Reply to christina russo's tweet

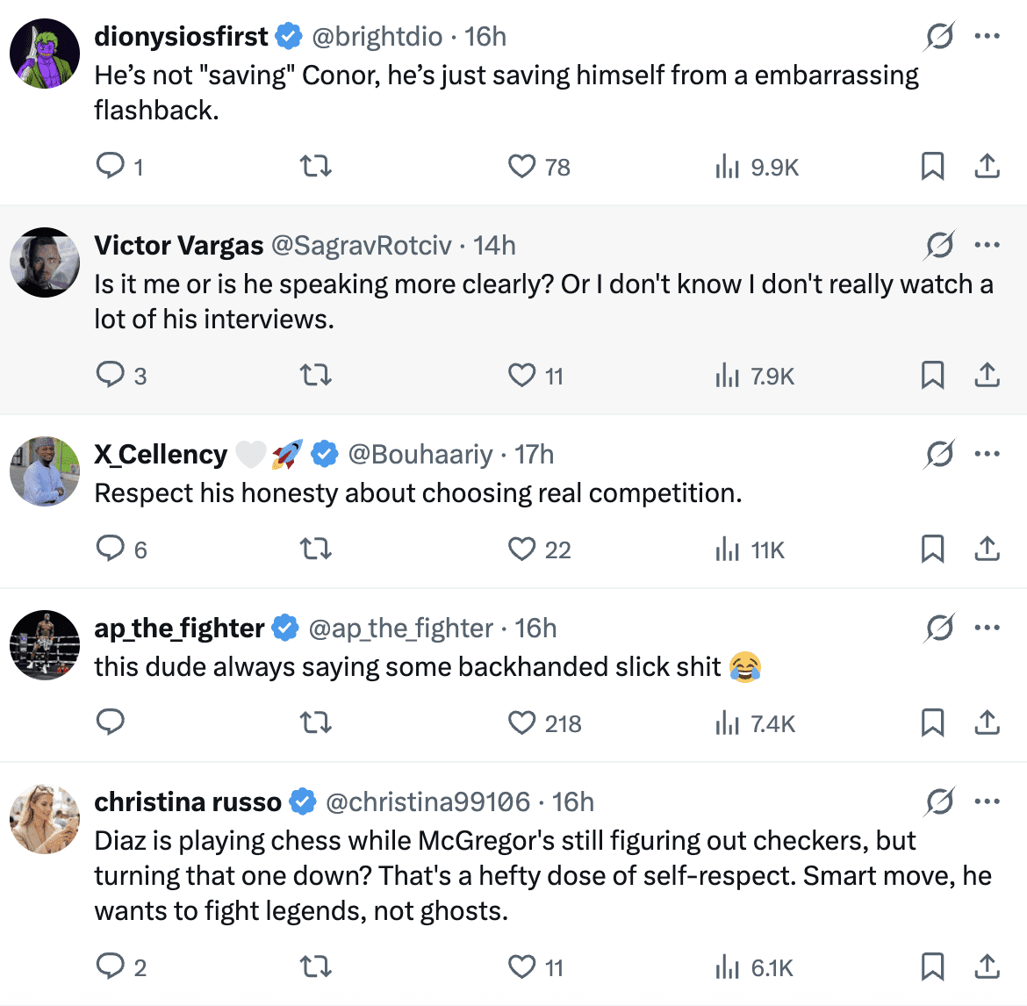click(x=111, y=966)
